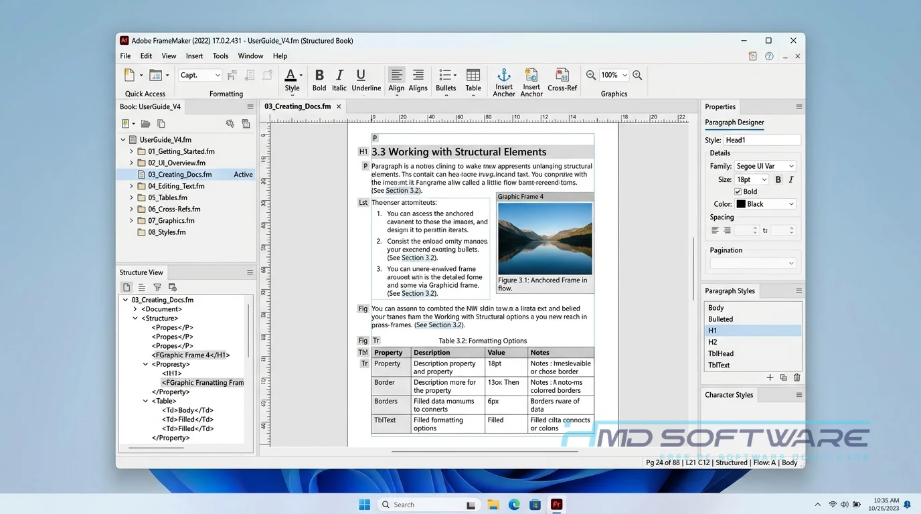Toggle the B bold button beside Size
The width and height of the screenshot is (921, 514).
[778, 179]
